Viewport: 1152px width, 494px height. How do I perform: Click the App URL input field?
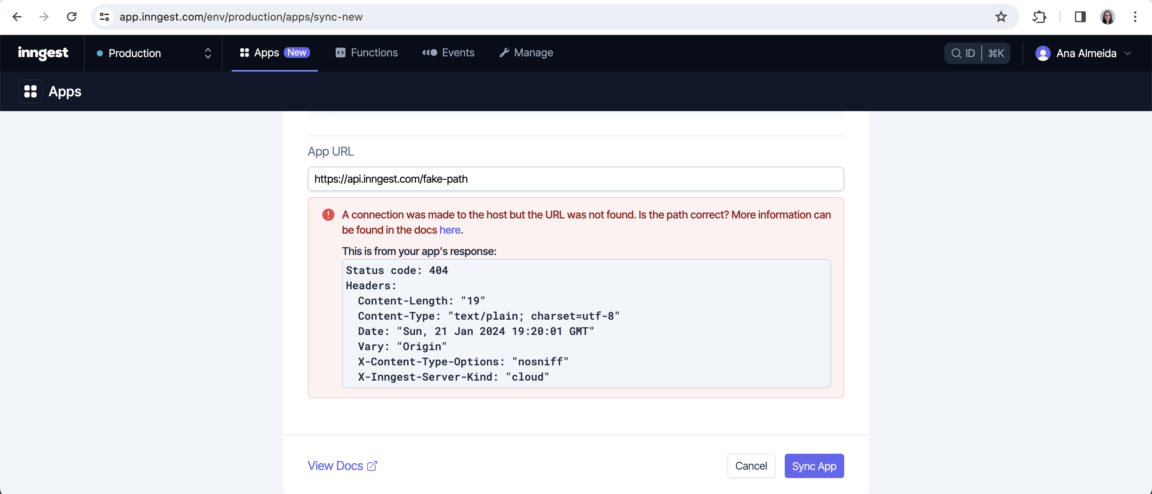coord(575,178)
